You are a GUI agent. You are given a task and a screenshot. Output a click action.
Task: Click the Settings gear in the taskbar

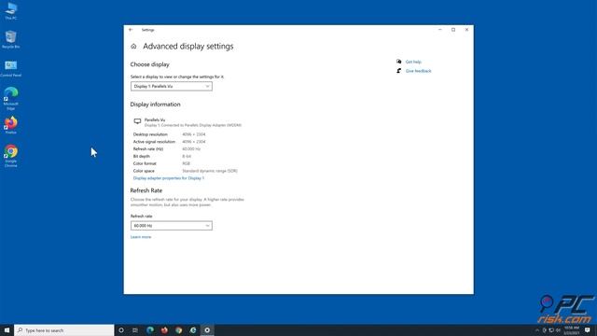(207, 330)
